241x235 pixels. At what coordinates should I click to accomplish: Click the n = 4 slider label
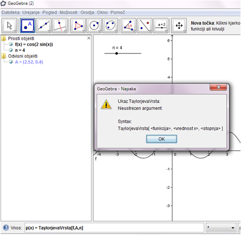(x=117, y=48)
